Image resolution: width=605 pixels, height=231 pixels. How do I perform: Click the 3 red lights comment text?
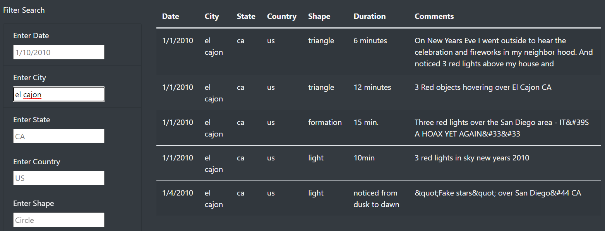click(x=472, y=157)
